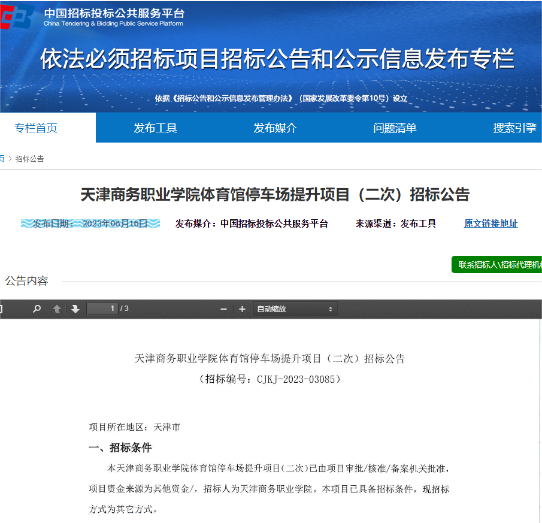Screen dimensions: 542x523
Task: Zoom out with the minus icon
Action: coord(223,309)
